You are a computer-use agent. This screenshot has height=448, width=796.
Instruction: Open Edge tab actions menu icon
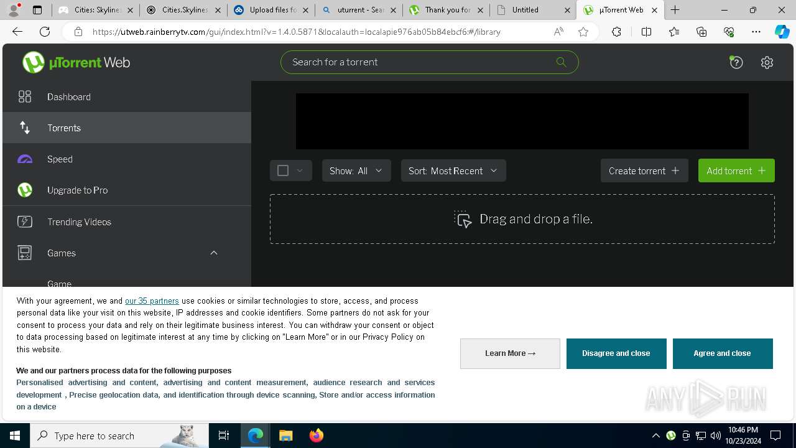coord(37,10)
